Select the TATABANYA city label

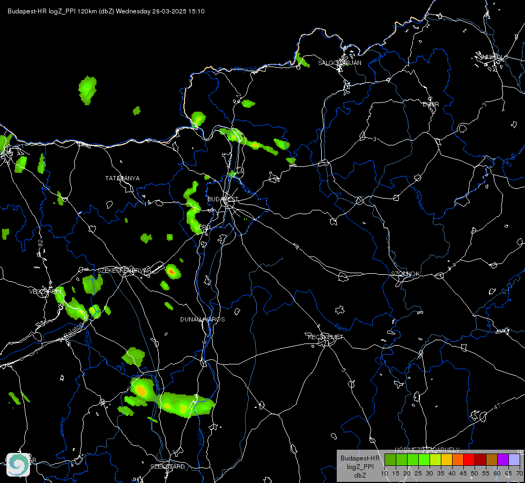click(x=122, y=178)
